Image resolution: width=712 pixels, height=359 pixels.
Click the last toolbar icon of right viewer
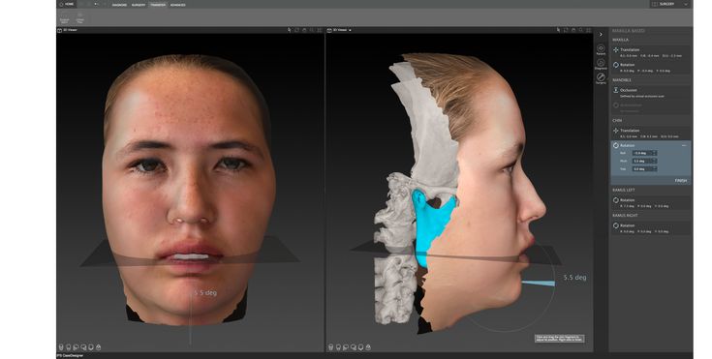[x=589, y=30]
